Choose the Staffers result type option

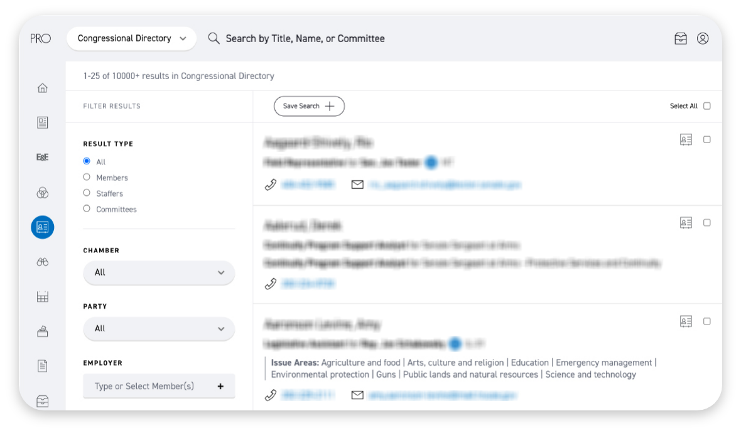pos(87,193)
